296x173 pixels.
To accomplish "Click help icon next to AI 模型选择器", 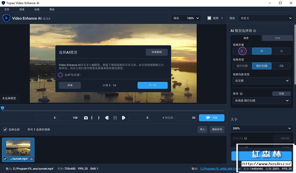I will (x=254, y=31).
